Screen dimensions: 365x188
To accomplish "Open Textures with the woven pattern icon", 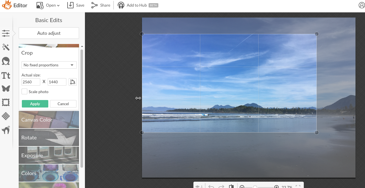I will coord(6,116).
